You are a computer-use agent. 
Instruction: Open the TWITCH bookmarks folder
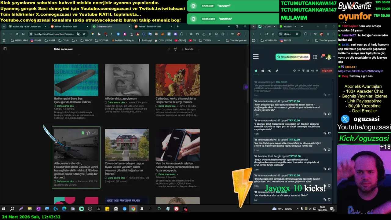pyautogui.click(x=205, y=40)
